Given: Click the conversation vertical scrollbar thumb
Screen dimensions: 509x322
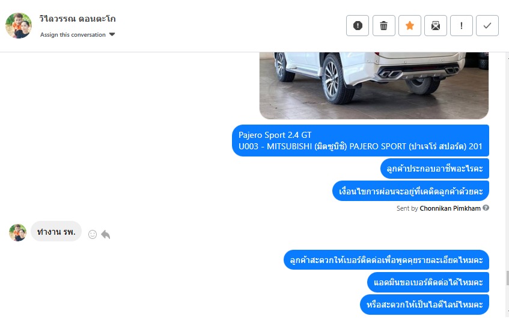Looking at the screenshot, I should 507,279.
